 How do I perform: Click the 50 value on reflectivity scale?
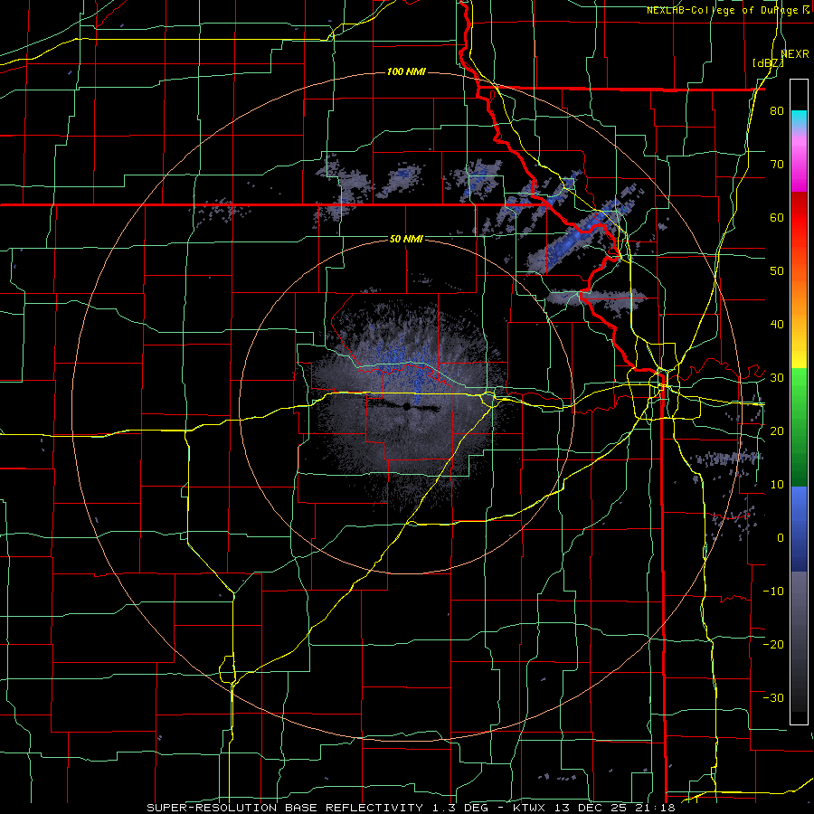tap(777, 271)
